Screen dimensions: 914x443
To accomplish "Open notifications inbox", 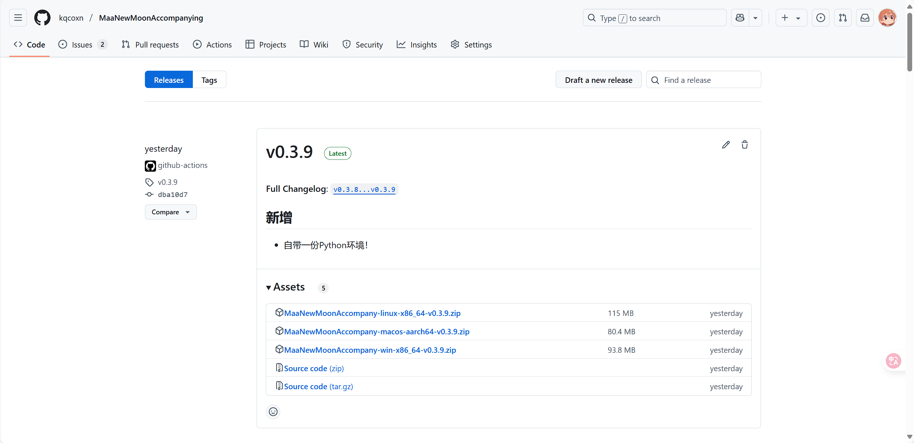I will (865, 18).
